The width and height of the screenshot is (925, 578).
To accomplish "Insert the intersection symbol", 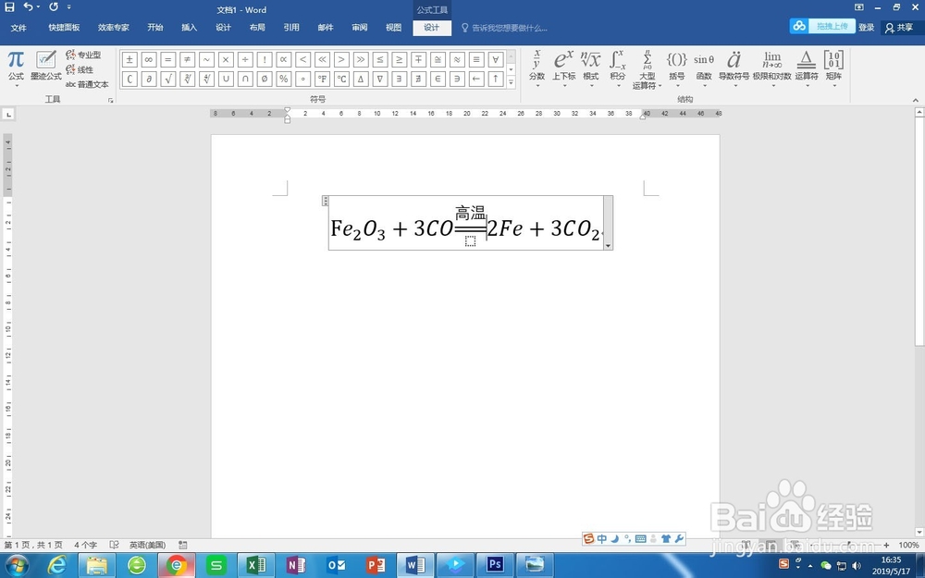I will (x=245, y=79).
